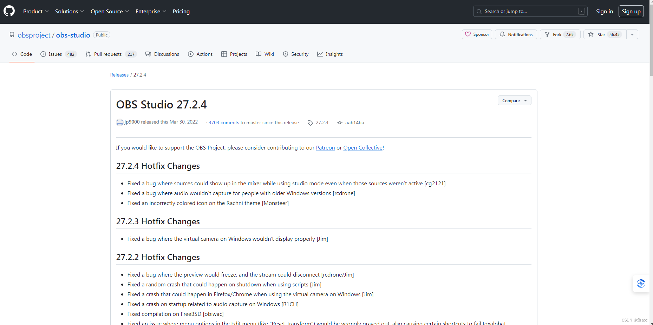The width and height of the screenshot is (653, 325).
Task: Expand the star lists dropdown arrow
Action: point(632,34)
